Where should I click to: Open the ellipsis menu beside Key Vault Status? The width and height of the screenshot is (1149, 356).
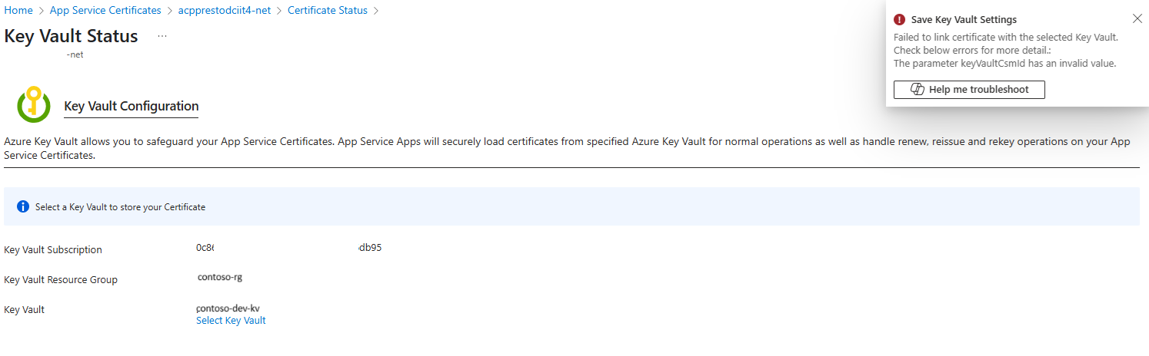162,36
